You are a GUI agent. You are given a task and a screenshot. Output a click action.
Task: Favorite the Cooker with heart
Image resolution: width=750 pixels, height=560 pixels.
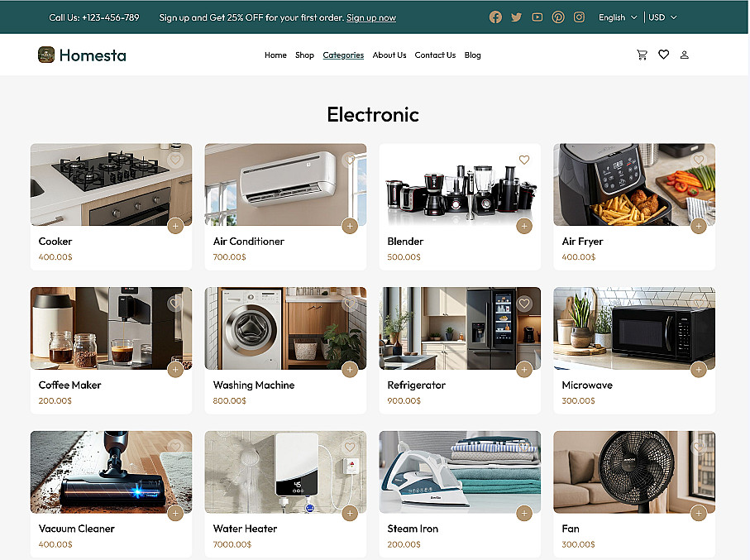(175, 160)
